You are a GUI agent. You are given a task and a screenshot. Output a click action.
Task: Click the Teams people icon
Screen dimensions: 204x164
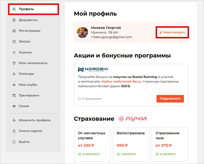(x=14, y=74)
